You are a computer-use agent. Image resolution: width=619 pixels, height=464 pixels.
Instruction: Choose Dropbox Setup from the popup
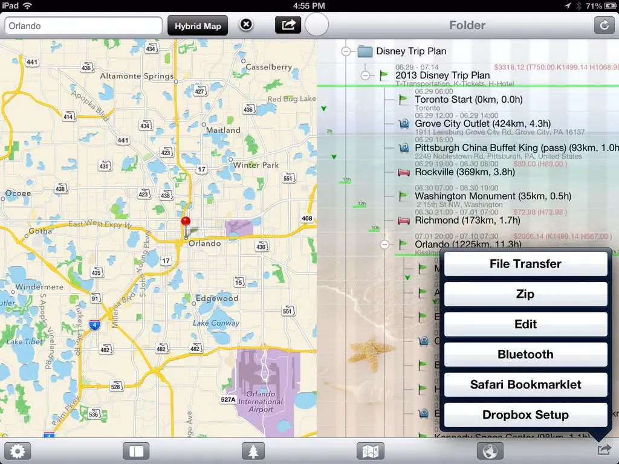click(525, 414)
